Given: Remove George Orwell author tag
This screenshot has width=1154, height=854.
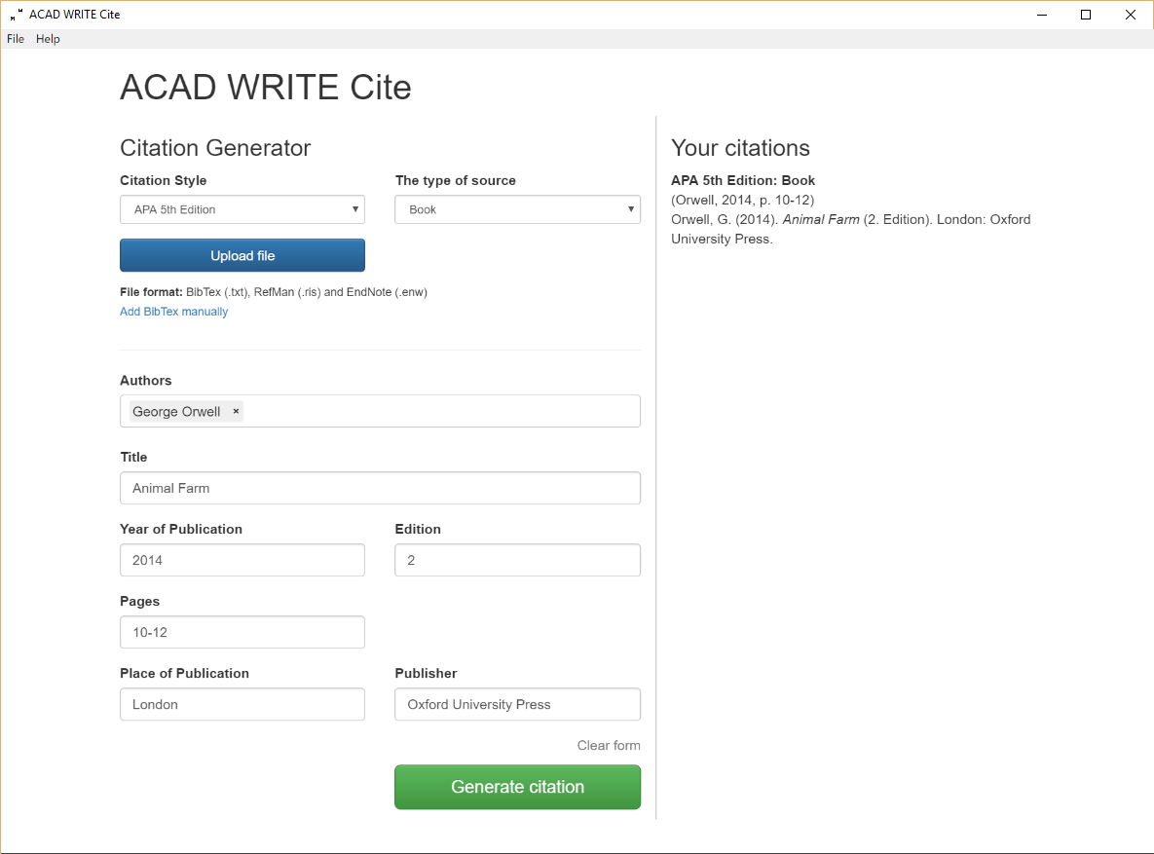Looking at the screenshot, I should click(x=236, y=412).
